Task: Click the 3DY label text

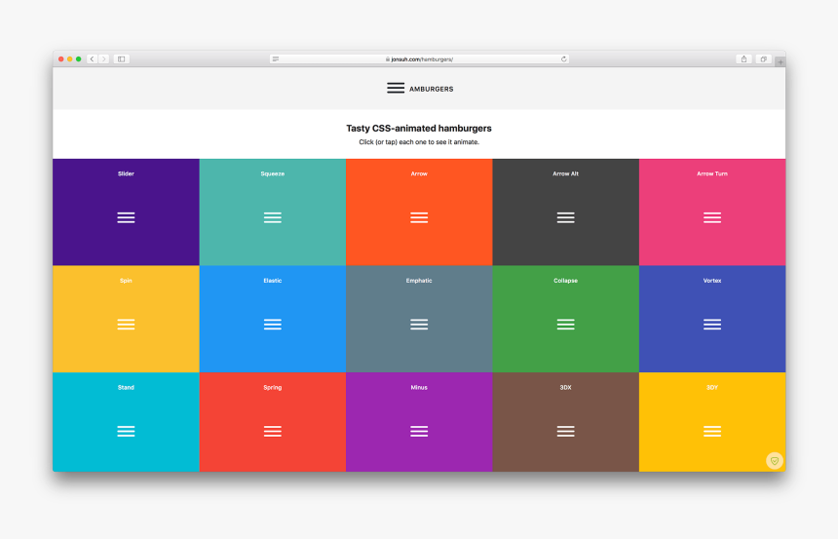Action: 712,388
